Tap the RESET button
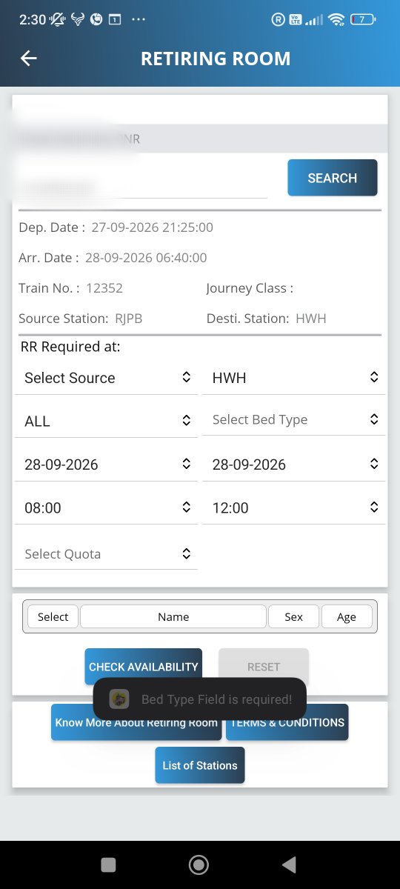 pos(264,667)
